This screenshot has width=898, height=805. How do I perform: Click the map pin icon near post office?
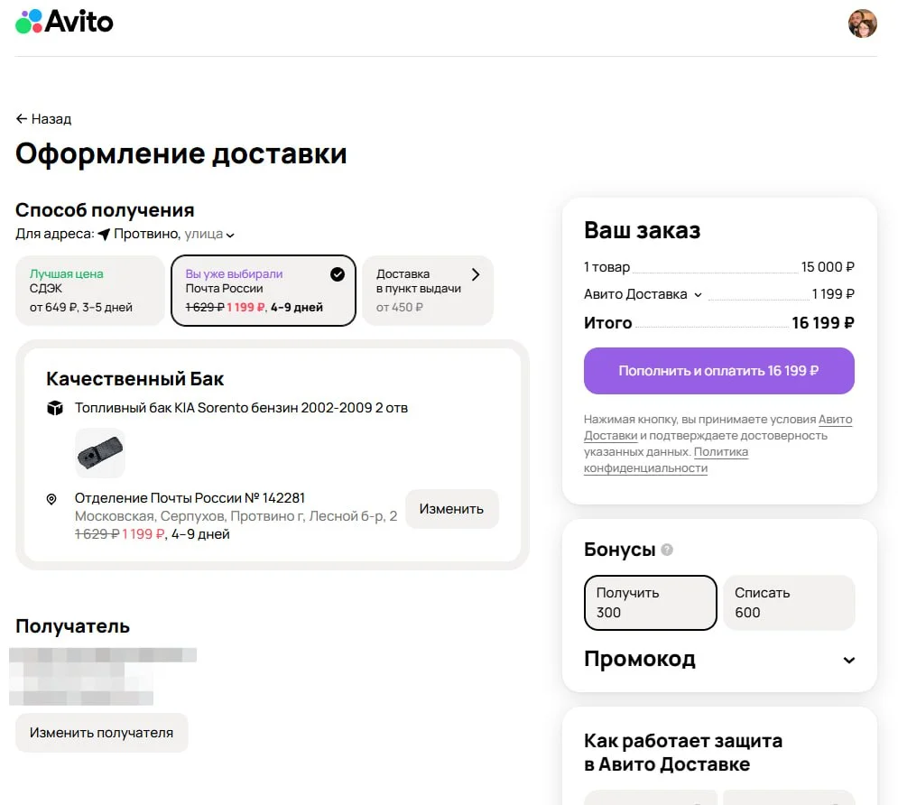point(51,499)
